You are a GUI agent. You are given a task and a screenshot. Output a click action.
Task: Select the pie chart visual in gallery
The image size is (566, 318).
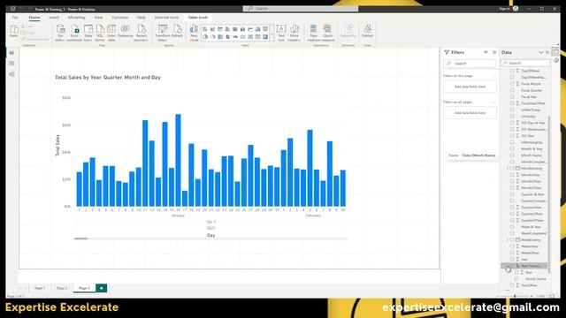[x=205, y=37]
